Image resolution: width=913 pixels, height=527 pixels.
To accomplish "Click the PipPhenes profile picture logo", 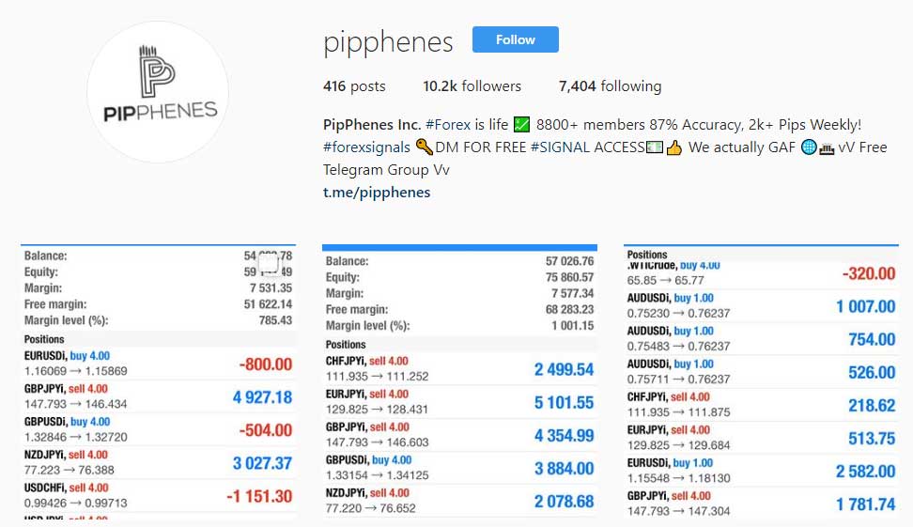I will [158, 91].
